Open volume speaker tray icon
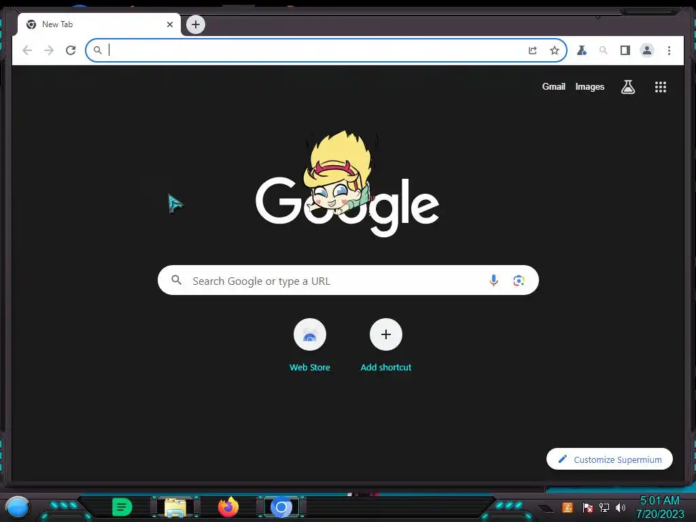 (620, 507)
